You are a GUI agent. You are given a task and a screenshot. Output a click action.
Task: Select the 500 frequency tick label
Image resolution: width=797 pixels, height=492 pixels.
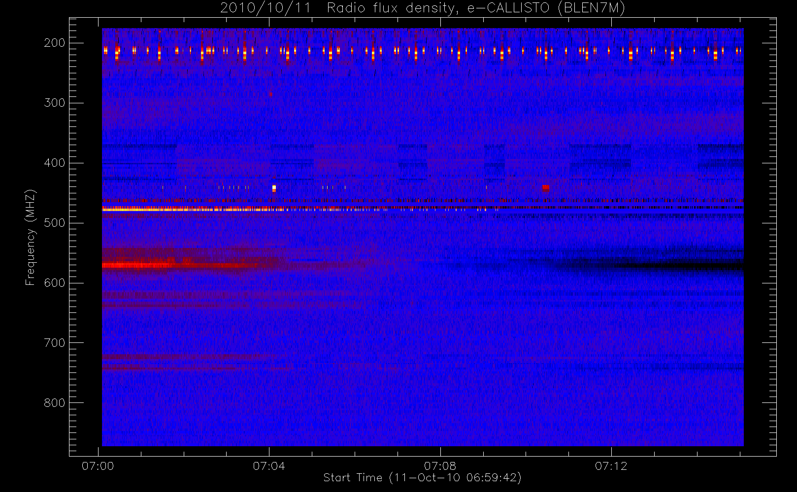pyautogui.click(x=55, y=223)
